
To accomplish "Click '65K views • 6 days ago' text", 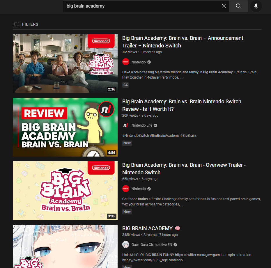I will click(x=140, y=179).
